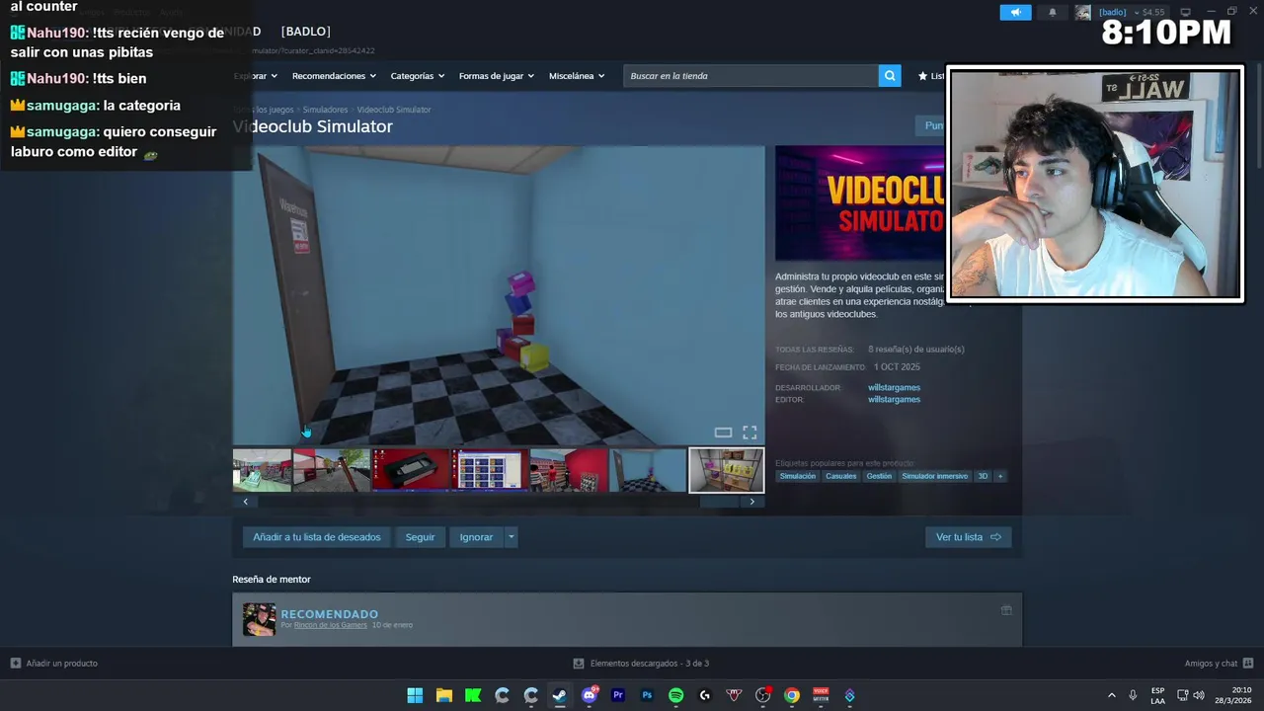The image size is (1264, 711).
Task: Open Google Chrome from the taskbar
Action: coord(792,695)
